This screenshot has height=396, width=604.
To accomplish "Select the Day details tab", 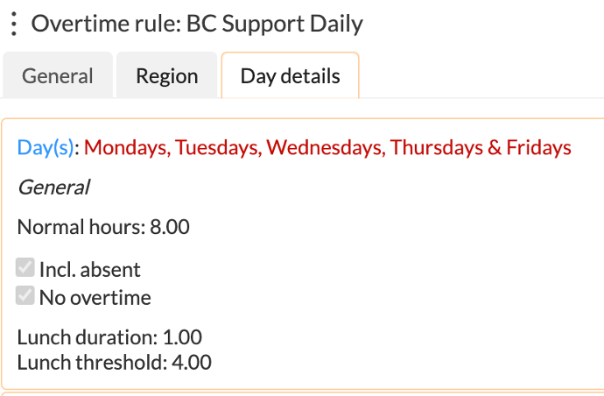I will (290, 76).
